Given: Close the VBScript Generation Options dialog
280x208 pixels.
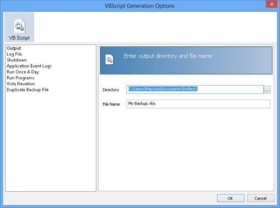Looking at the screenshot, I should click(x=272, y=4).
